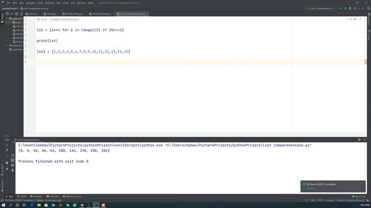Open the View menu

pyautogui.click(x=21, y=3)
